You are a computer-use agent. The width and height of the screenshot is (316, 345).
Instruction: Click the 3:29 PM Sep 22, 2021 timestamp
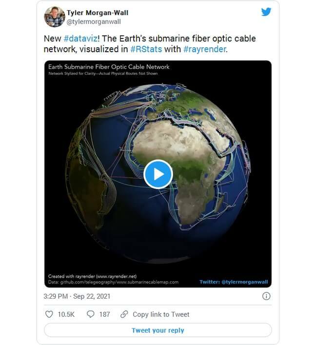tap(77, 296)
